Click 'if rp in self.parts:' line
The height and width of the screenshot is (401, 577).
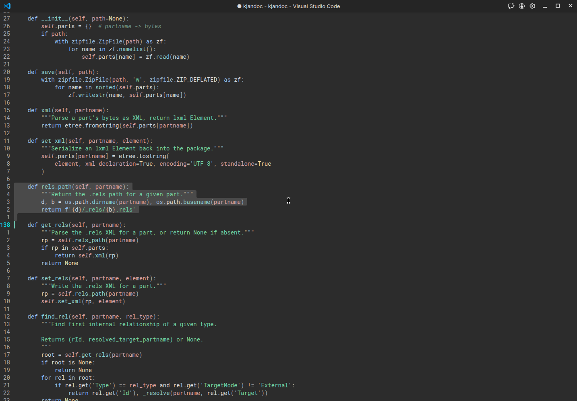[74, 248]
